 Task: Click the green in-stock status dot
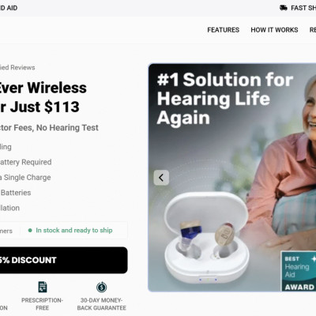[x=30, y=231]
